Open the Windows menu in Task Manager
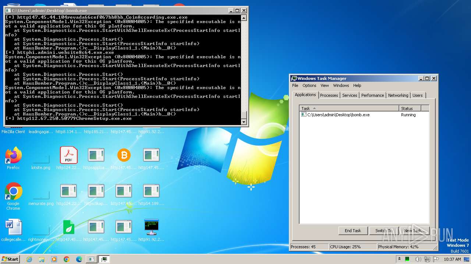Viewport: 471px width, 264px height. pos(341,85)
